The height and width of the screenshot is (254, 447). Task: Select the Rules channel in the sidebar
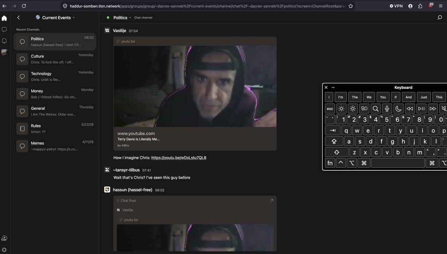[x=55, y=128]
